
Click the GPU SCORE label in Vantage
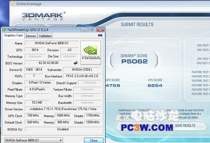[113, 80]
